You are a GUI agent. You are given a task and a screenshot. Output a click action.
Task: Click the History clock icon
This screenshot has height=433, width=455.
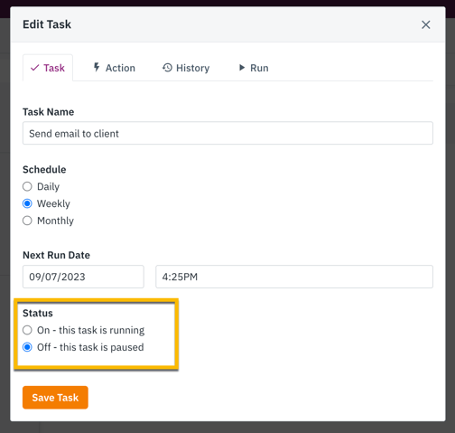[167, 68]
